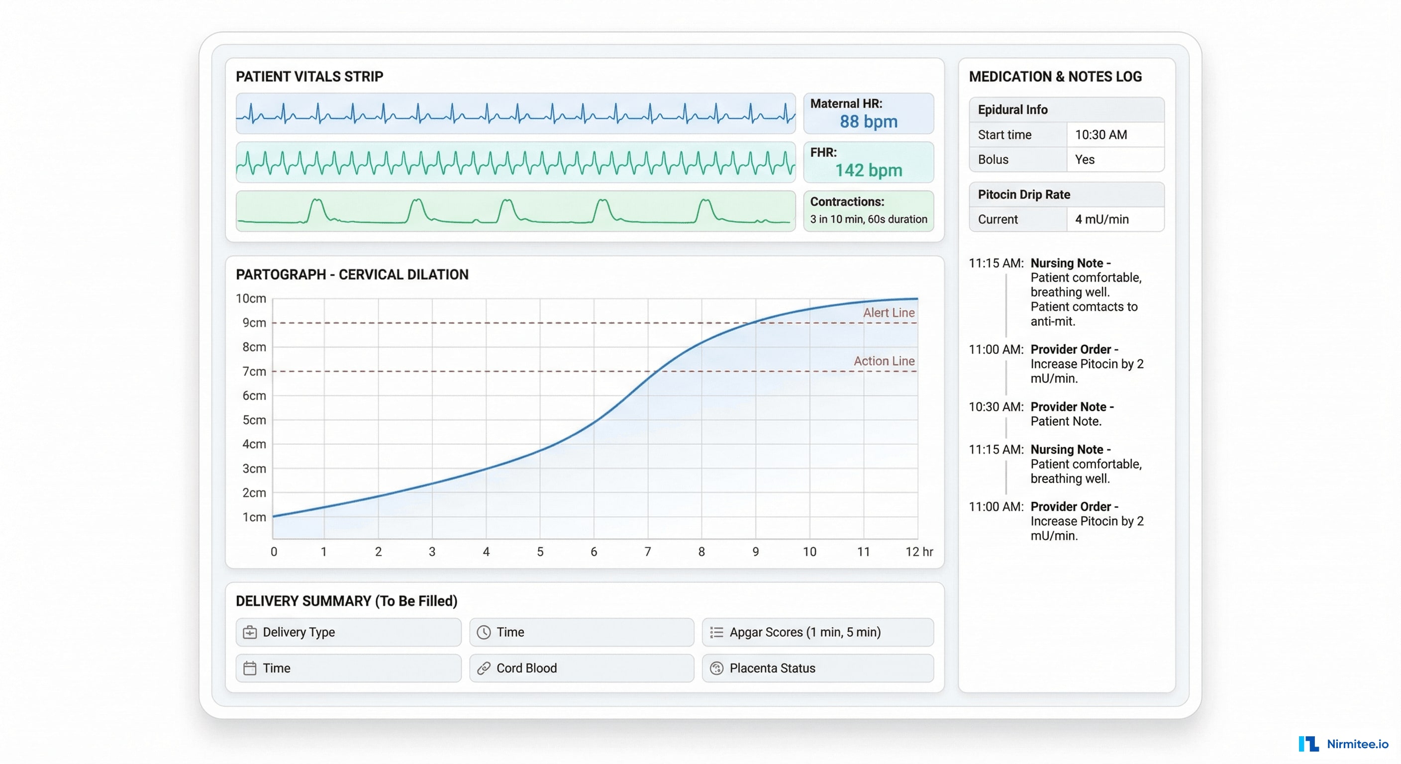Click the Delivery Type clipboard icon

coord(249,632)
